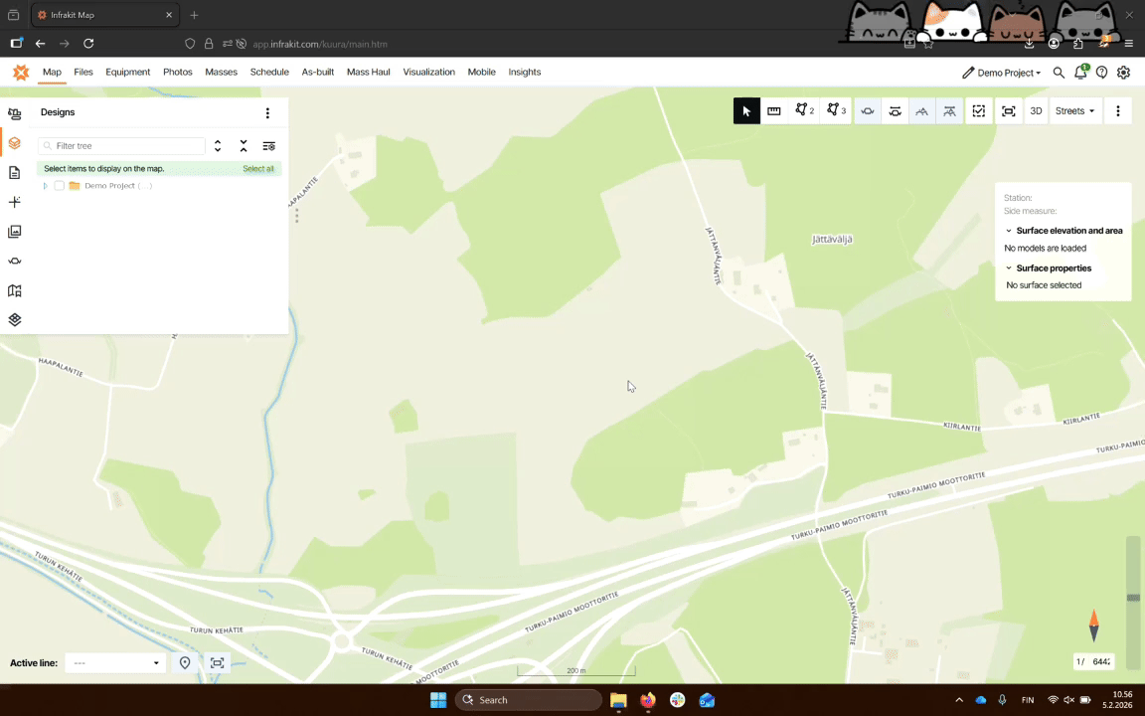Viewport: 1145px width, 716px height.
Task: Open the stacked layers sidebar icon at bottom
Action: pos(15,320)
